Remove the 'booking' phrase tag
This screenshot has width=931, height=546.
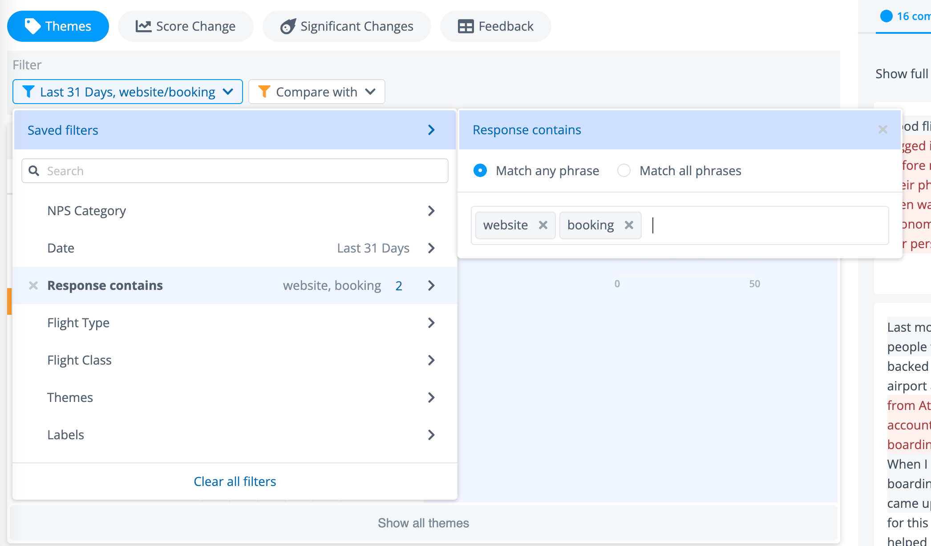click(x=629, y=225)
